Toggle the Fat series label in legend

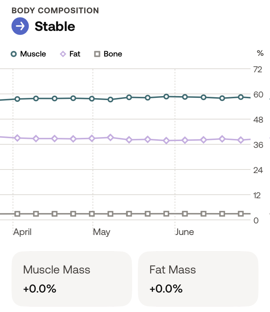[x=75, y=54]
